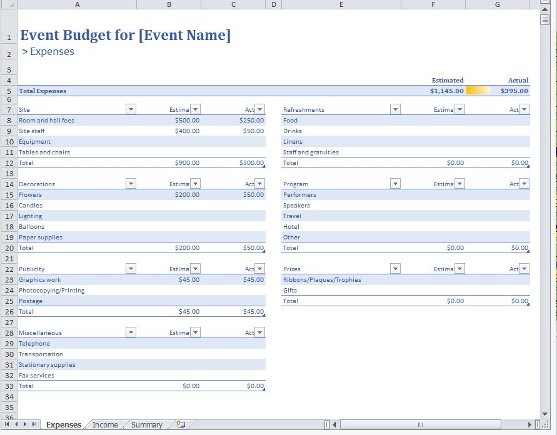Go to last sheet tab arrow
The height and width of the screenshot is (435, 557).
coord(34,424)
